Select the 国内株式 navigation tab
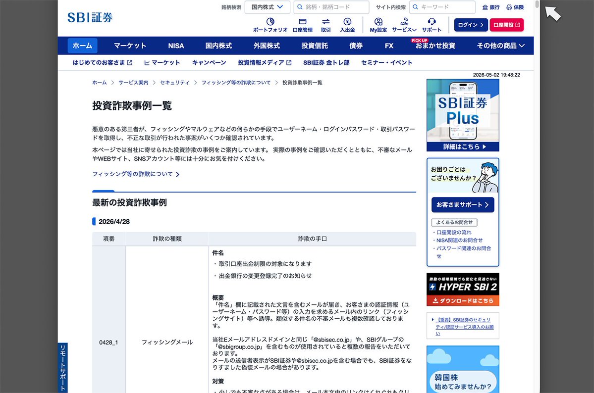 (x=218, y=46)
